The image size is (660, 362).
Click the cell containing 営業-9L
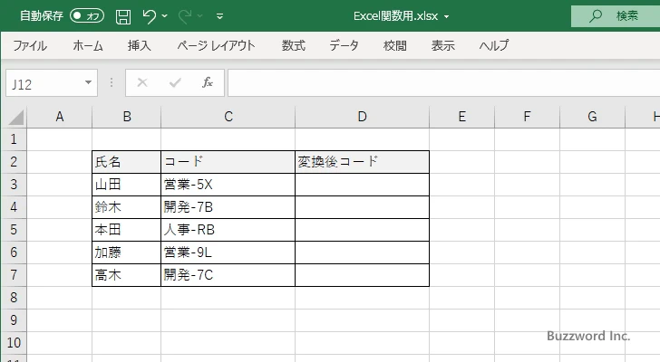click(228, 252)
